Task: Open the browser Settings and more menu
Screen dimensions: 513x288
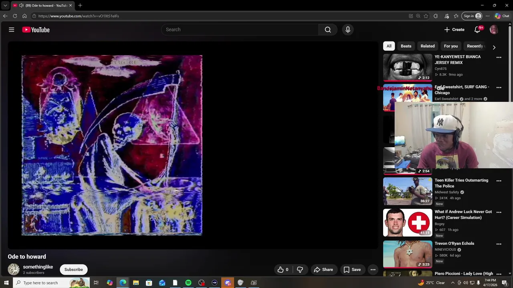Action: 487,16
